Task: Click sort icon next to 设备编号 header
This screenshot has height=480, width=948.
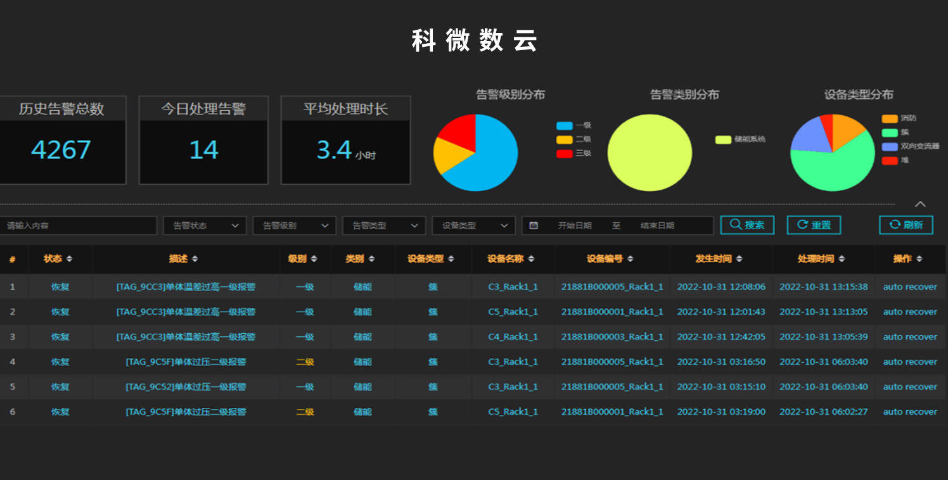Action: pos(631,259)
